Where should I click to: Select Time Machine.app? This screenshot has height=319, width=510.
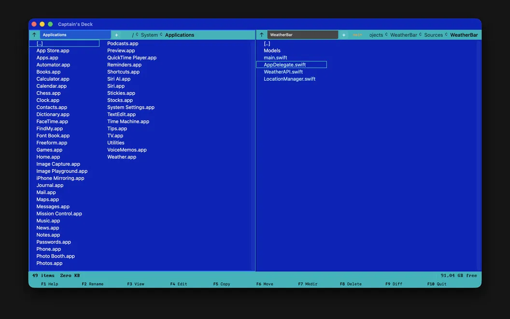click(128, 121)
